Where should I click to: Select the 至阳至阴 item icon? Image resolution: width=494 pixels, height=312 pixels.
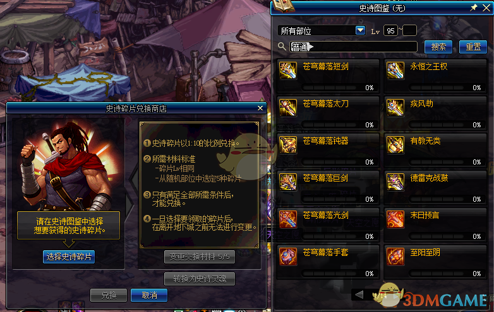(395, 257)
